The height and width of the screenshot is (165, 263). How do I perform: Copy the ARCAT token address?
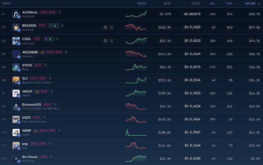pos(52,91)
